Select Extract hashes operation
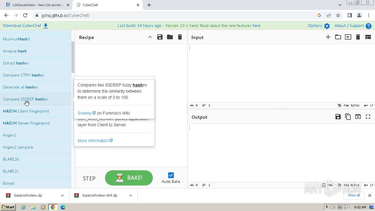This screenshot has height=211, width=375. 36,63
